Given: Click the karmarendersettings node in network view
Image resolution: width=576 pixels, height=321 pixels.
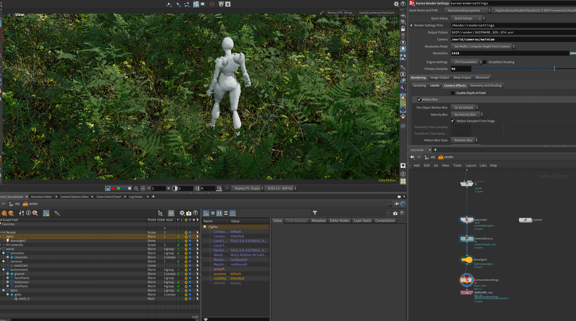Looking at the screenshot, I should [467, 280].
